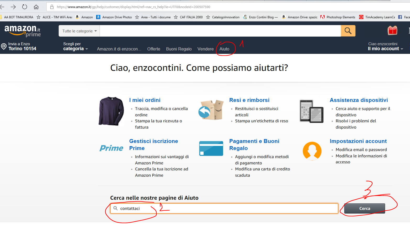This screenshot has height=230, width=410.
Task: Open the Photoshop Elements bookmark
Action: (340, 17)
